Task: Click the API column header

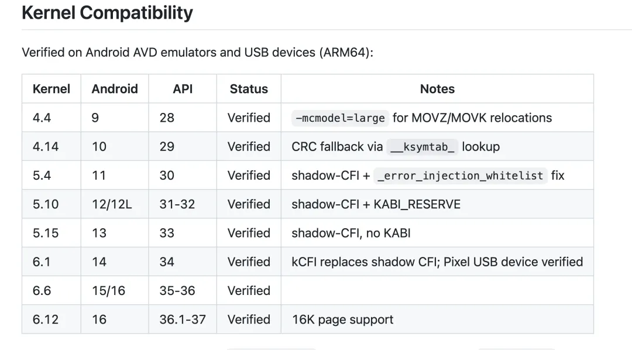Action: pyautogui.click(x=183, y=89)
